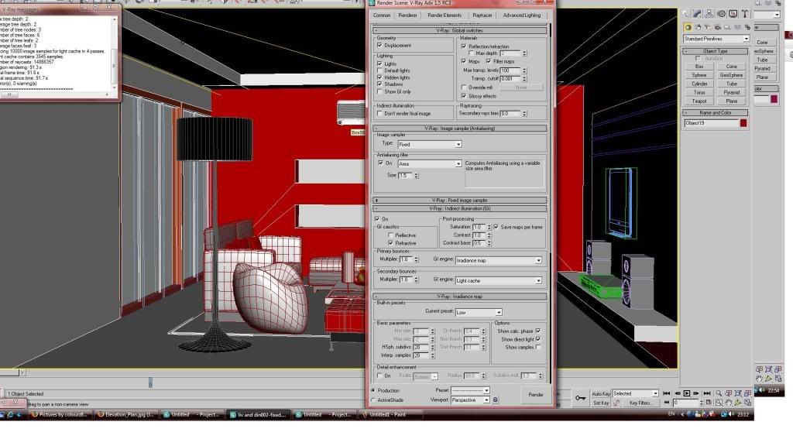793x446 pixels.
Task: Switch to the Render Elements tab
Action: coord(445,15)
